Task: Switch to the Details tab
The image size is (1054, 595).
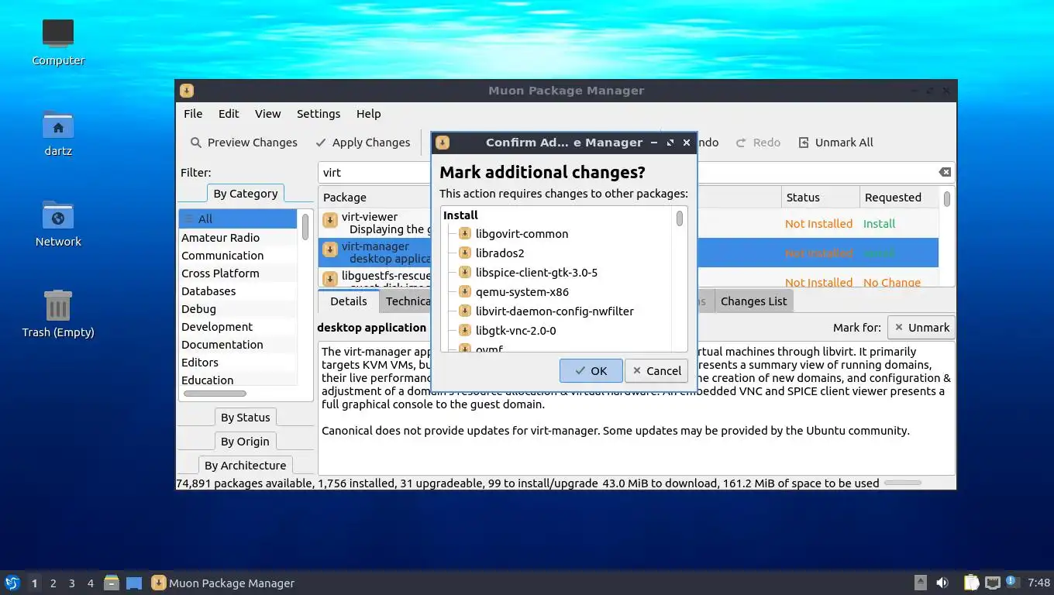Action: click(349, 301)
